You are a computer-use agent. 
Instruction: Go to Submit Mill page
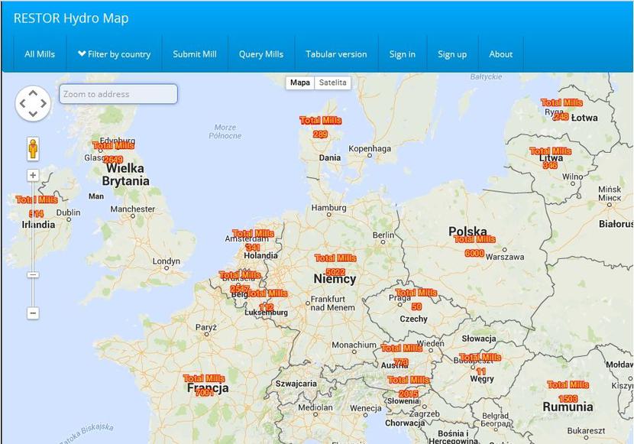195,54
